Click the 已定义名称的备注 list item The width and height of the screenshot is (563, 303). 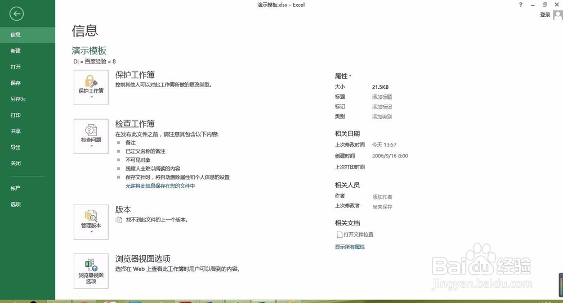[x=145, y=151]
